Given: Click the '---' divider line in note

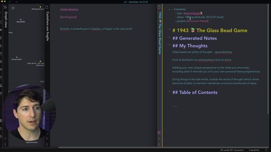Looking at the screenshot, I should tap(175, 106).
